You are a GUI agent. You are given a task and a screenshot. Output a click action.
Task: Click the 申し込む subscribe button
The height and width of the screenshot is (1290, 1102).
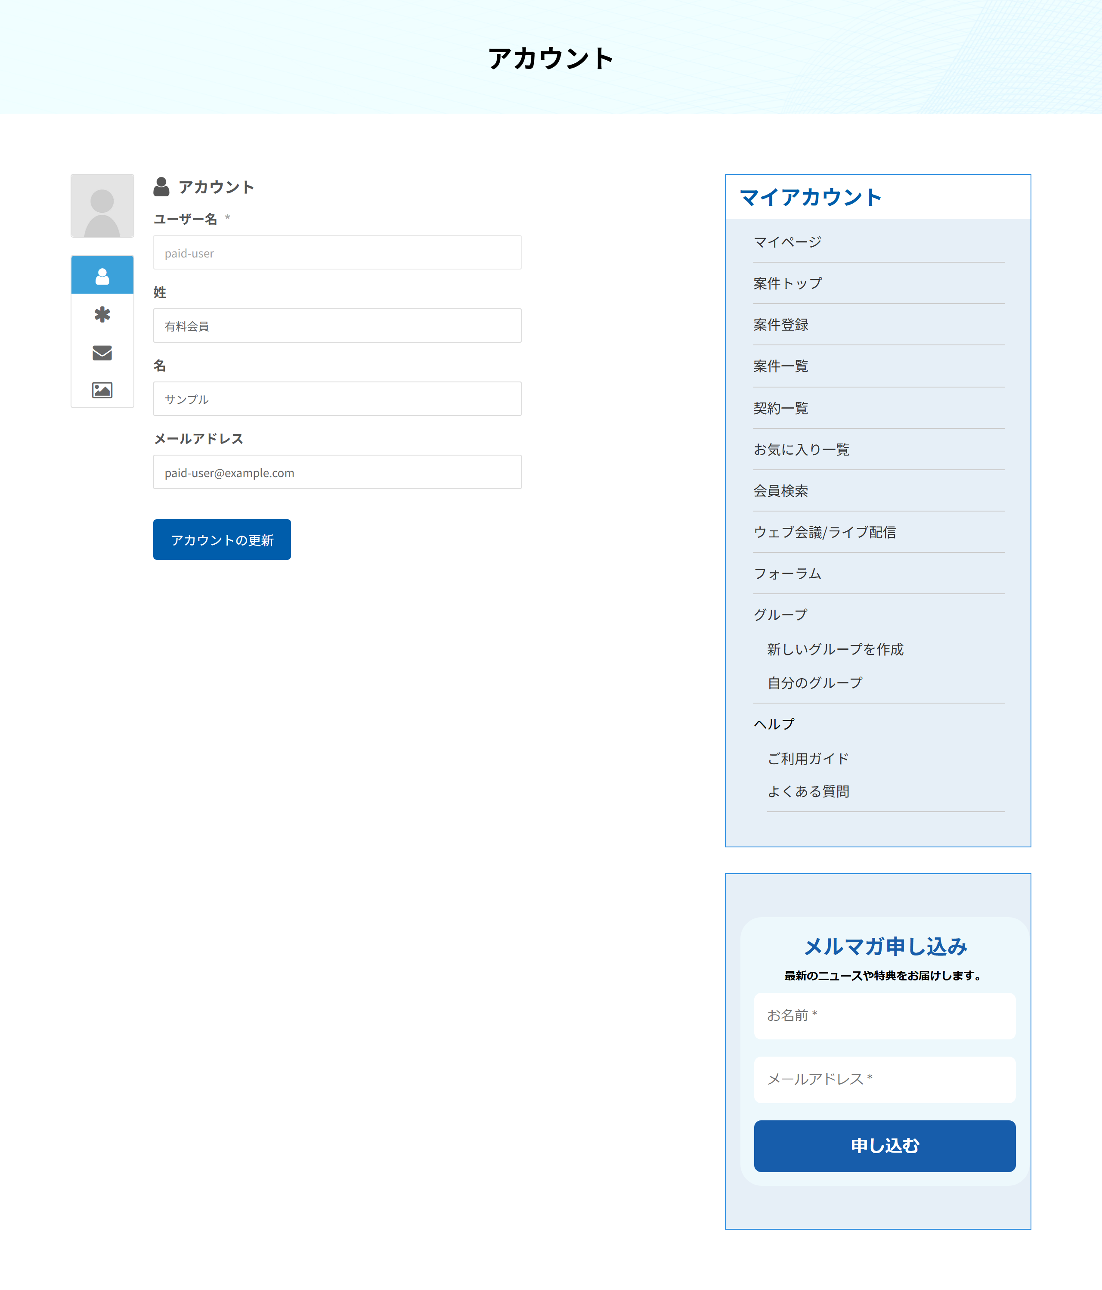884,1146
